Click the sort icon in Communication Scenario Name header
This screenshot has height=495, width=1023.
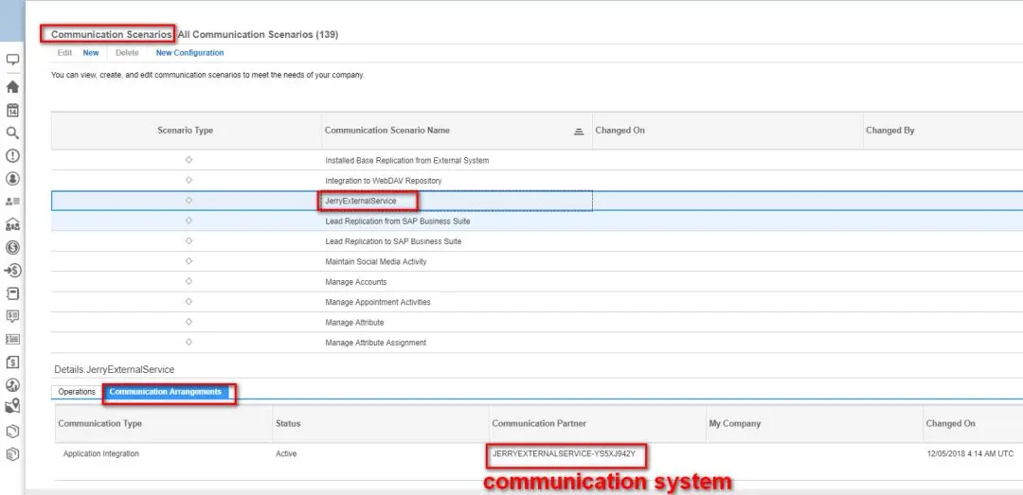click(578, 132)
